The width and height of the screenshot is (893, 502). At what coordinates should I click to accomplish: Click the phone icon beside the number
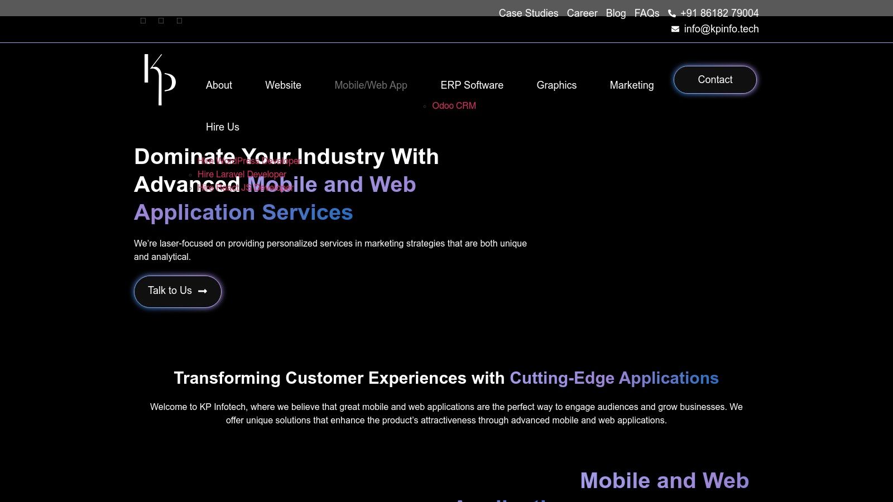[x=672, y=13]
